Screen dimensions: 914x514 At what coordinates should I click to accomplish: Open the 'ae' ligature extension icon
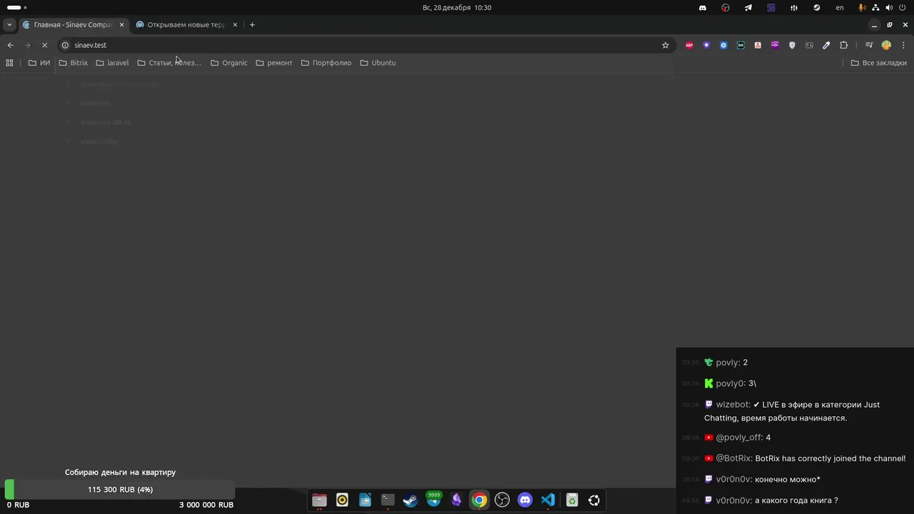click(x=809, y=45)
